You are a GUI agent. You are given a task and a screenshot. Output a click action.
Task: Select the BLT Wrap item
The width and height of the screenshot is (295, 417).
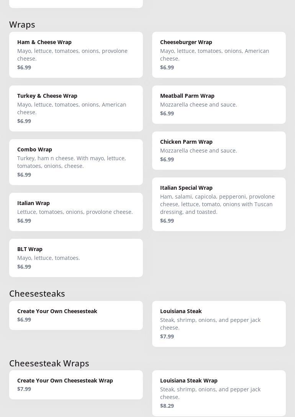coord(76,258)
